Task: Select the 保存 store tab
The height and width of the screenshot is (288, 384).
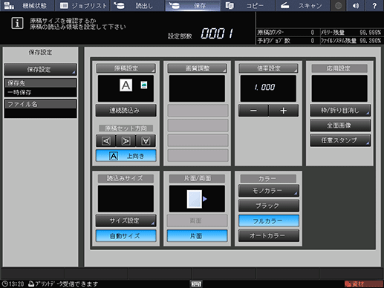Action: (193, 5)
